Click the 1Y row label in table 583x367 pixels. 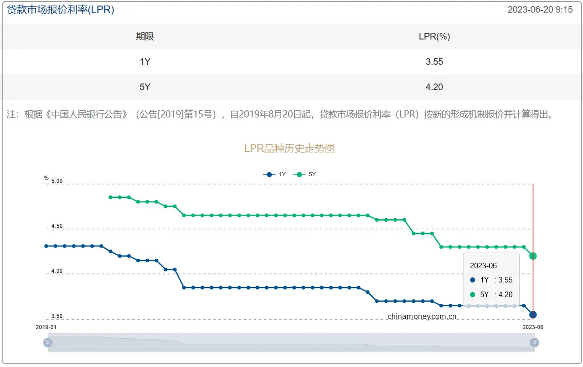(x=145, y=62)
